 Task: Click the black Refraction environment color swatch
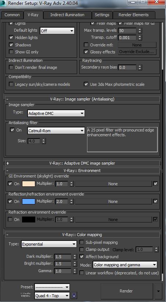[29, 220]
